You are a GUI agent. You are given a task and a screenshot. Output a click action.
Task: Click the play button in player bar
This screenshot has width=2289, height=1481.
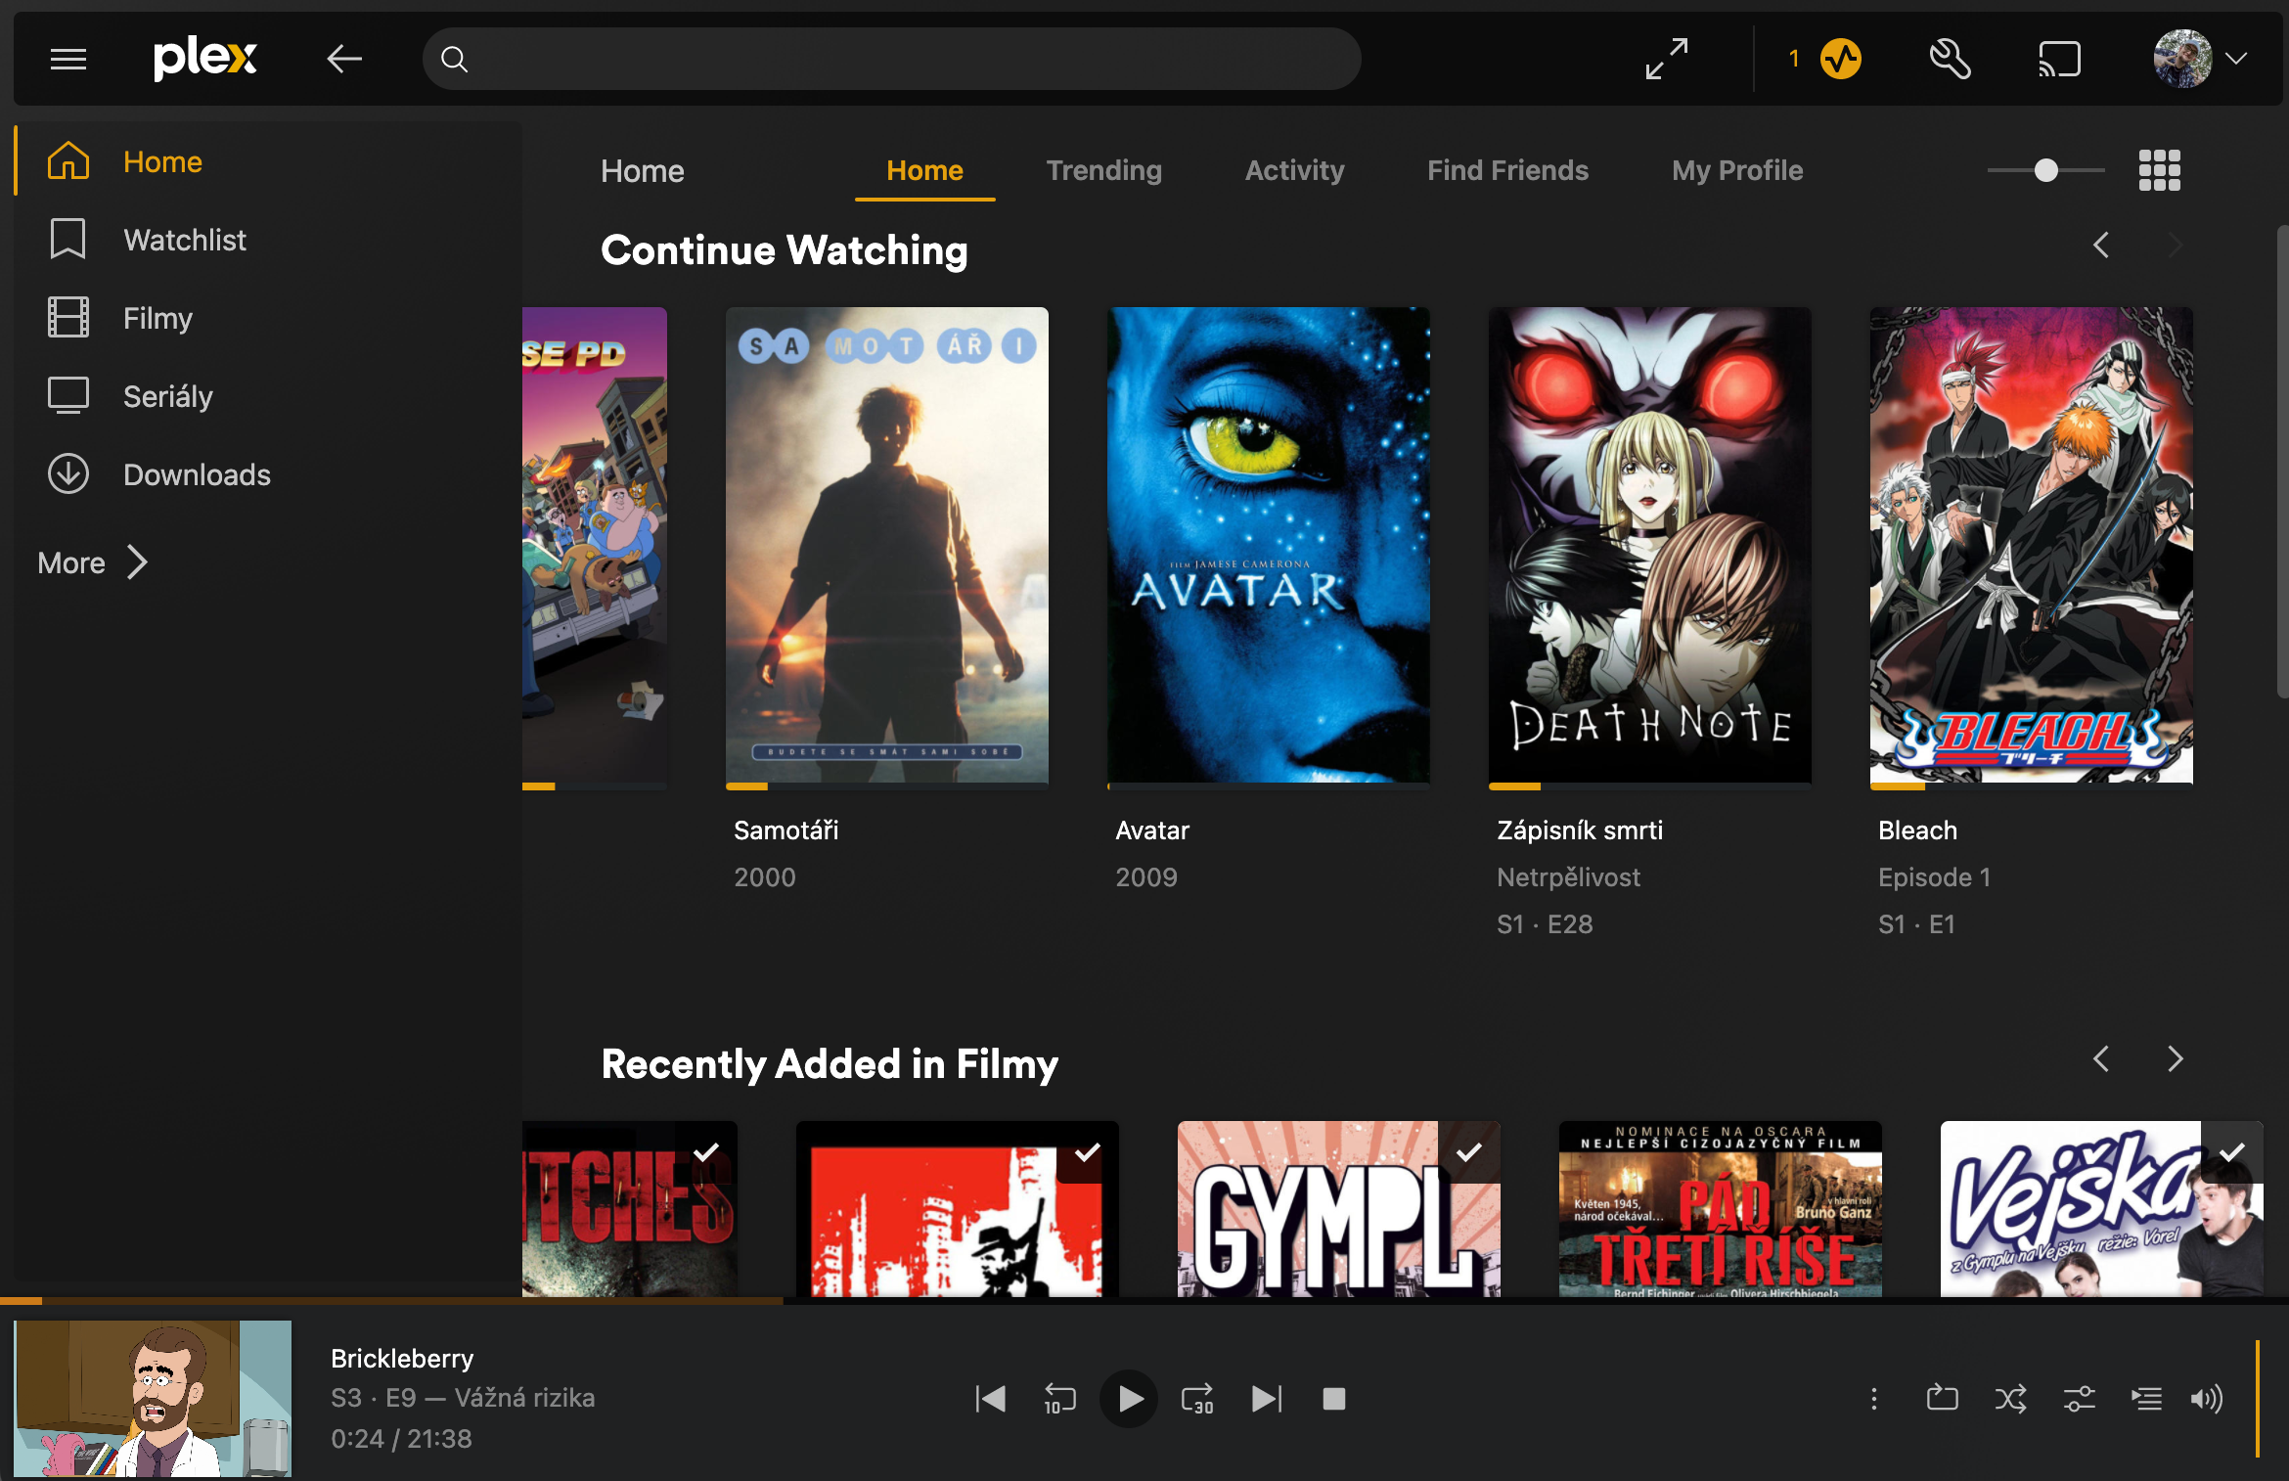[x=1129, y=1399]
